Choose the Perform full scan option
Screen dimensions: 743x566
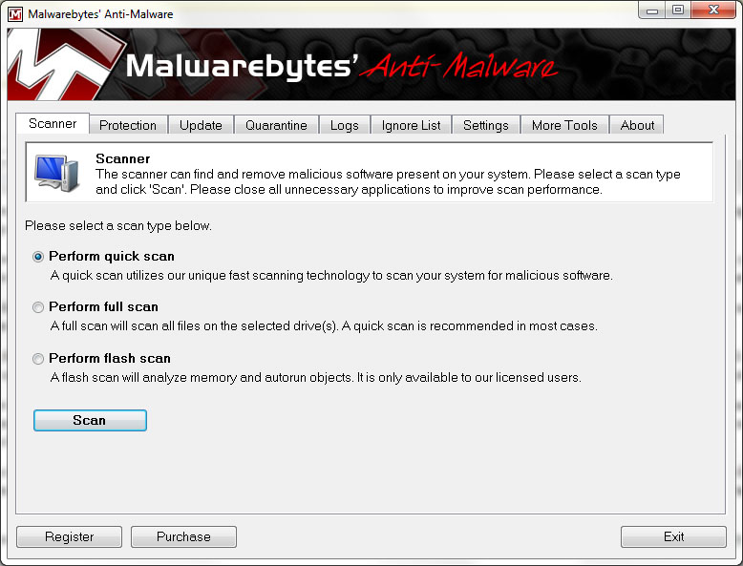coord(38,307)
